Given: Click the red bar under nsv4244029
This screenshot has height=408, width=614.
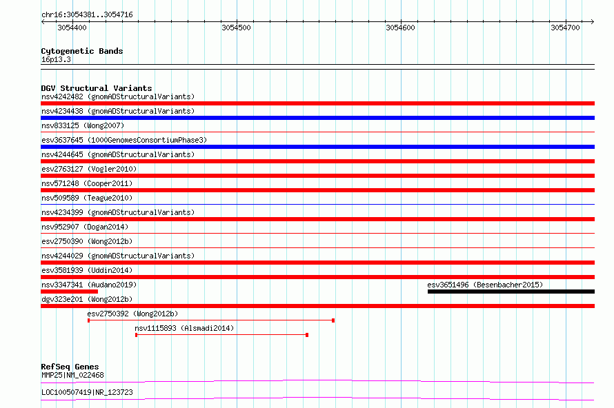Looking at the screenshot, I should 317,263.
